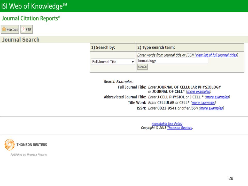
Task: Click the '0021-9541' ISSN example text
Action: (167, 108)
